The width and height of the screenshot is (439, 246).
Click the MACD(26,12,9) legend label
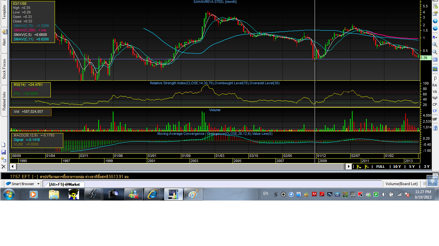tap(33, 135)
